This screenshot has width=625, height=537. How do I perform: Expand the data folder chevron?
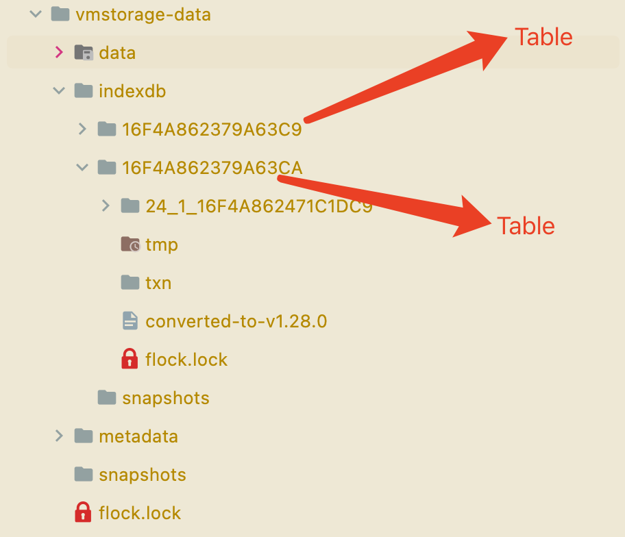click(x=59, y=52)
